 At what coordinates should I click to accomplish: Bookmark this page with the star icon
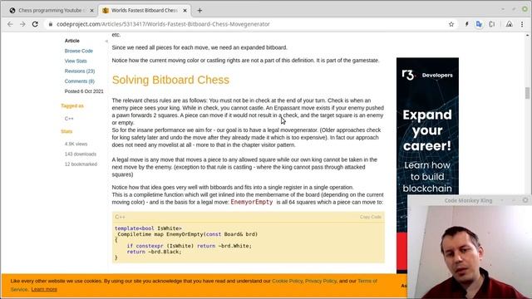point(451,24)
